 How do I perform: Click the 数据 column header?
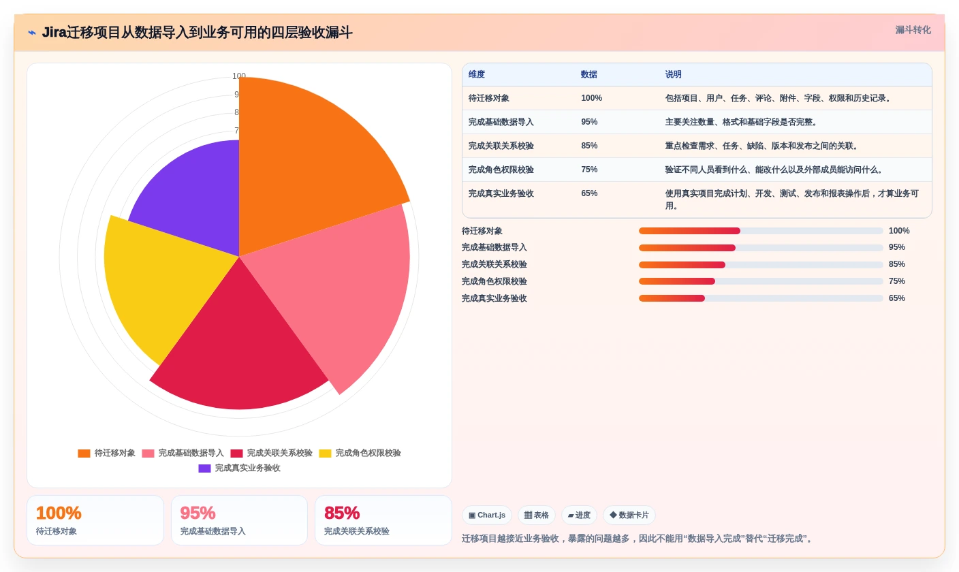pos(589,75)
